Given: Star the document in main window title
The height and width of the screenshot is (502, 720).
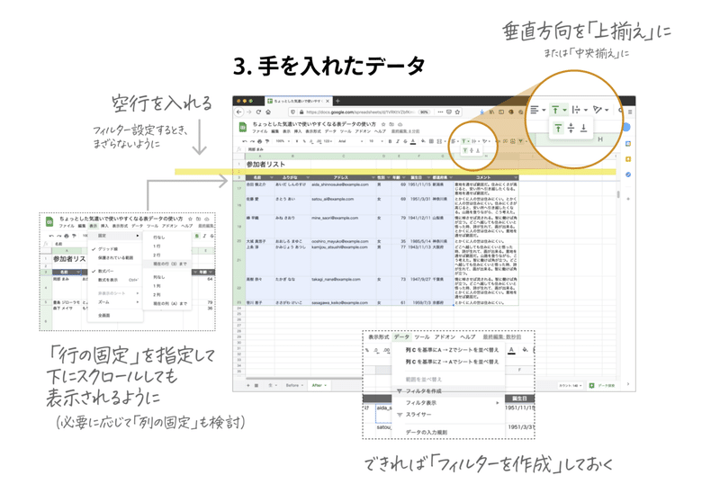Looking at the screenshot, I should coord(383,124).
